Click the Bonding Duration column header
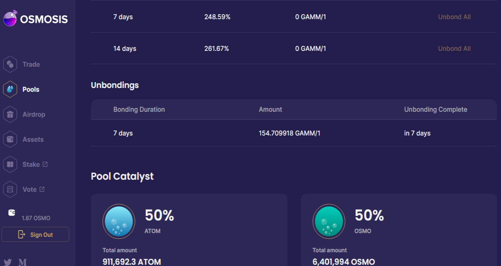 pyautogui.click(x=139, y=109)
